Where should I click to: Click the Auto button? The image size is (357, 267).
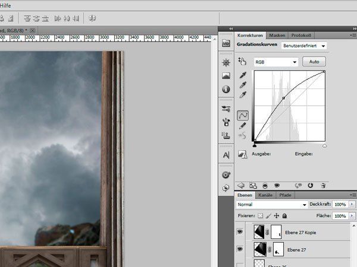pos(314,62)
